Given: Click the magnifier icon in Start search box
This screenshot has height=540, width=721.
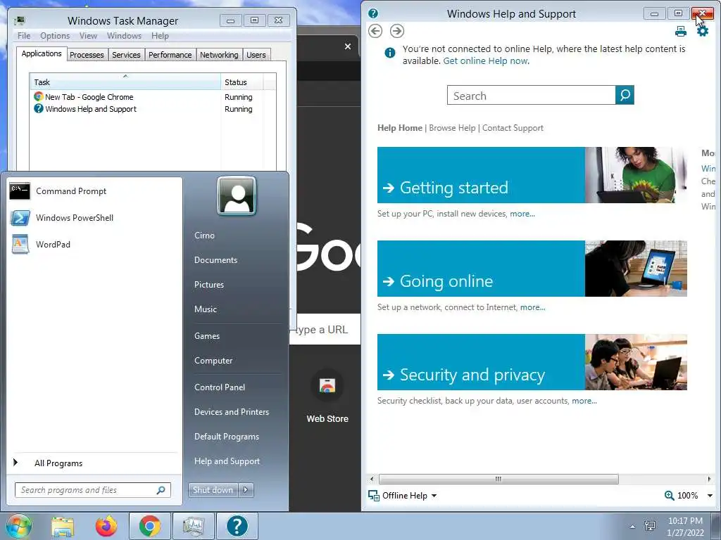Looking at the screenshot, I should tap(161, 490).
